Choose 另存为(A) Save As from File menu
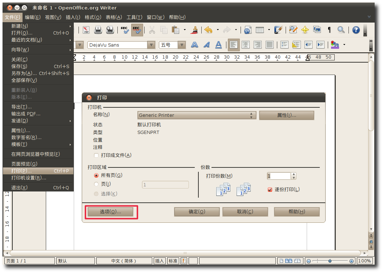Screen dimensions: 383x273 39,74
